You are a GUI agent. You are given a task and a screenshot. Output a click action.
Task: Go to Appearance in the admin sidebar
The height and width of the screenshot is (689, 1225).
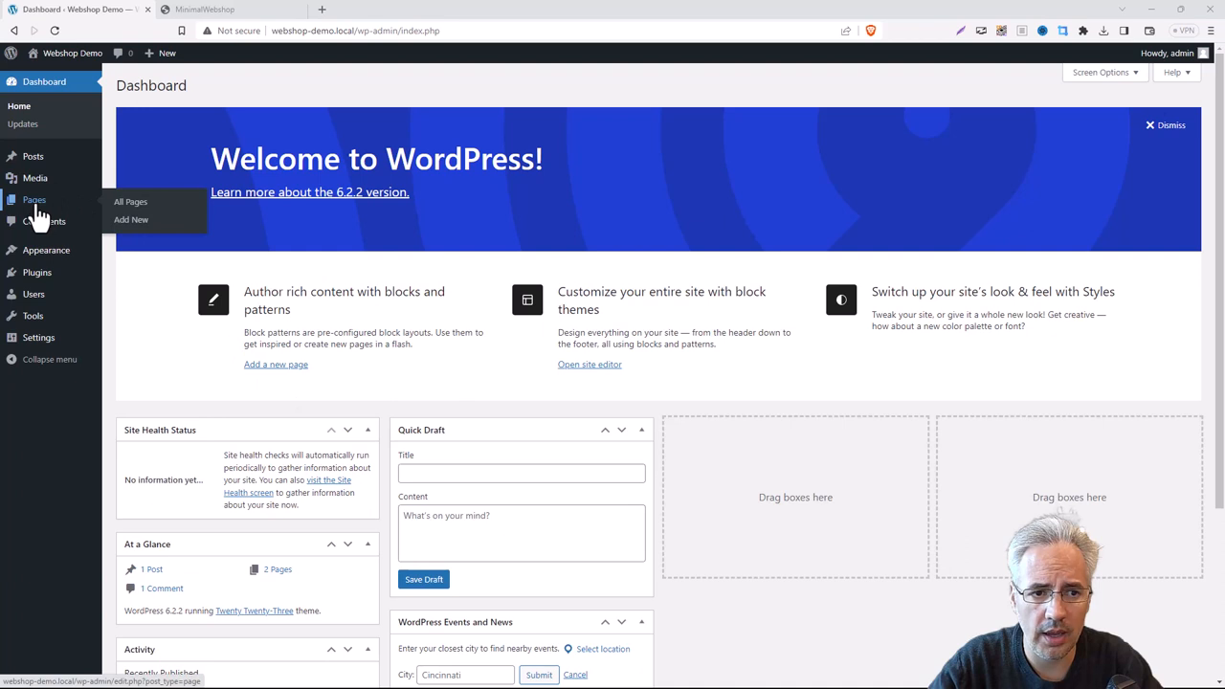coord(46,251)
